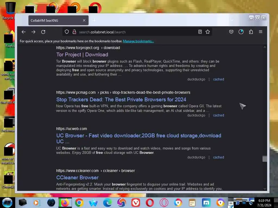Reload the current search page

(x=43, y=32)
